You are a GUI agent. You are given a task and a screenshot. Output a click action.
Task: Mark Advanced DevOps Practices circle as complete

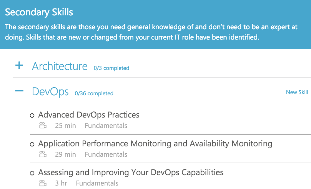pyautogui.click(x=32, y=115)
